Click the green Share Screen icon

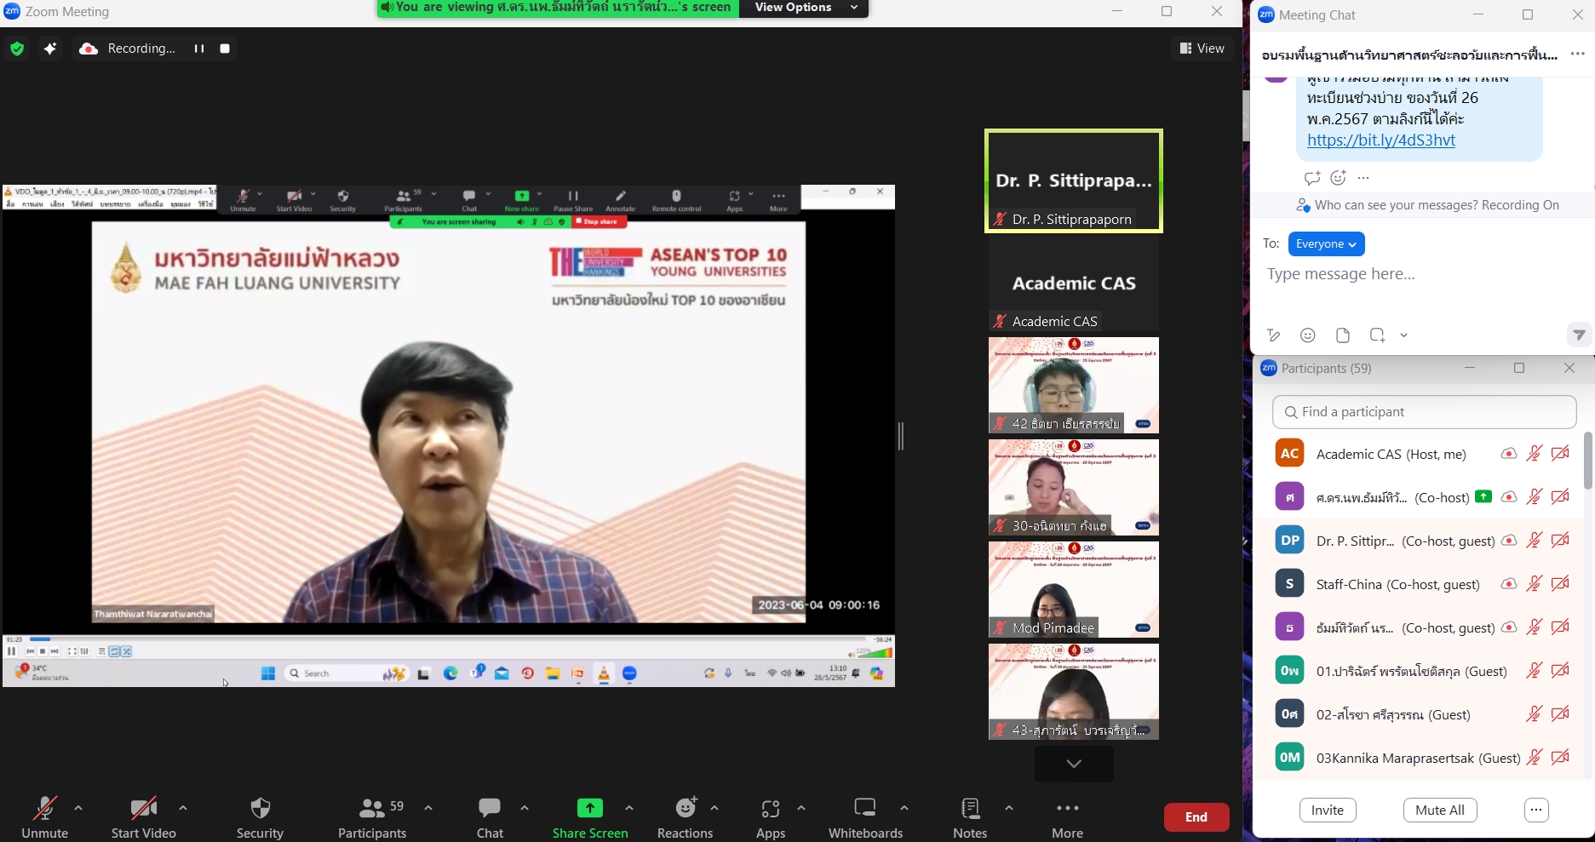pos(589,808)
